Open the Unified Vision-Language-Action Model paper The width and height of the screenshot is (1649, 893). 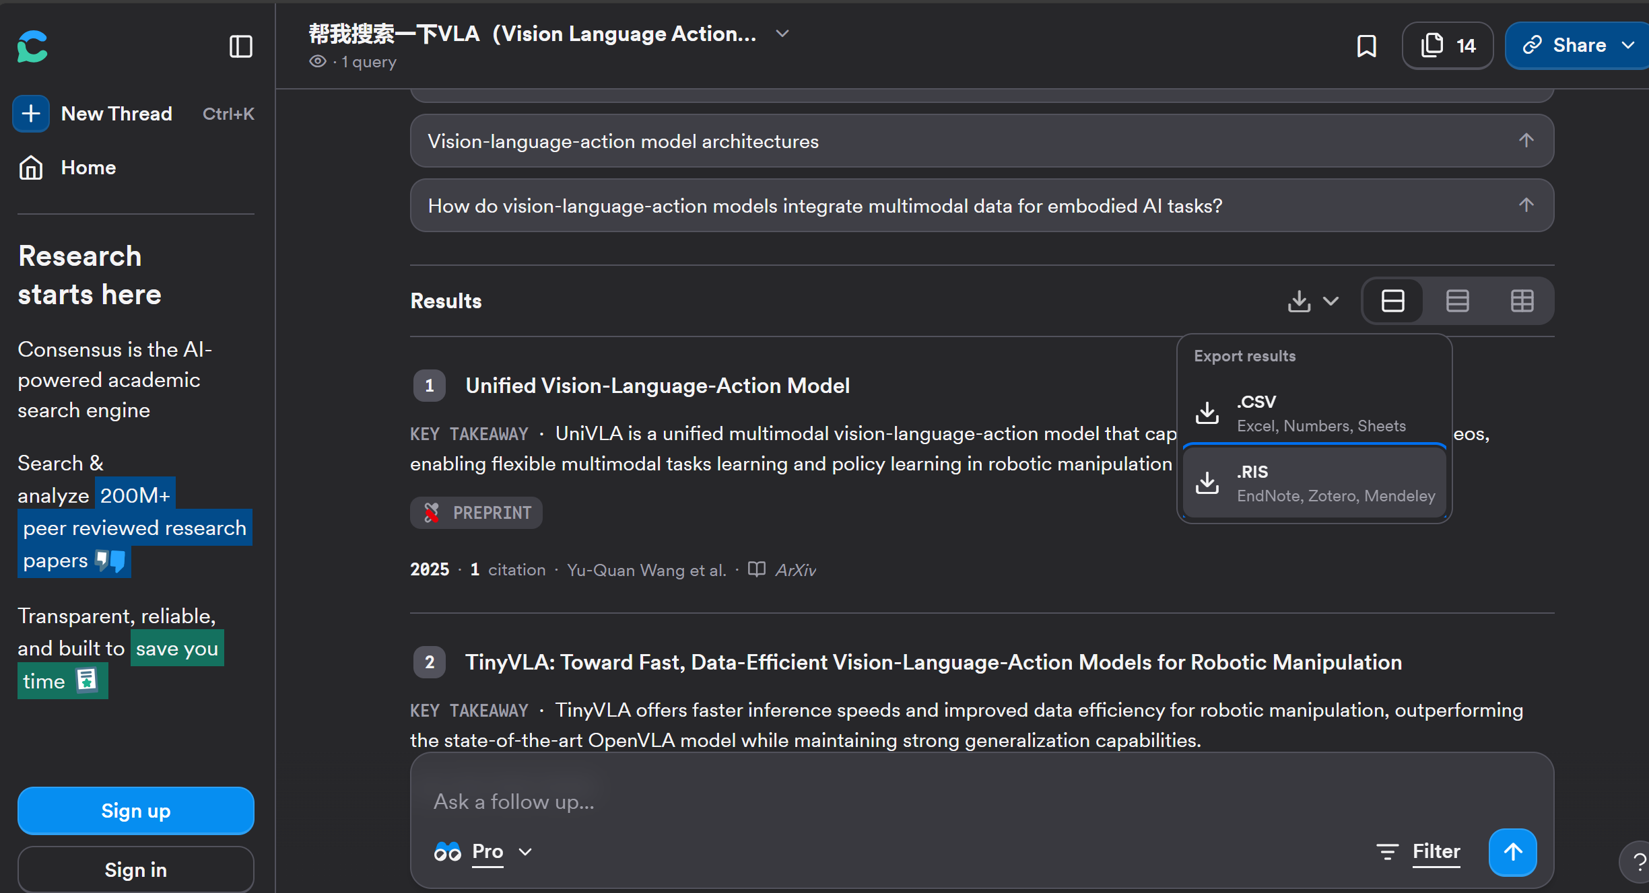[657, 386]
